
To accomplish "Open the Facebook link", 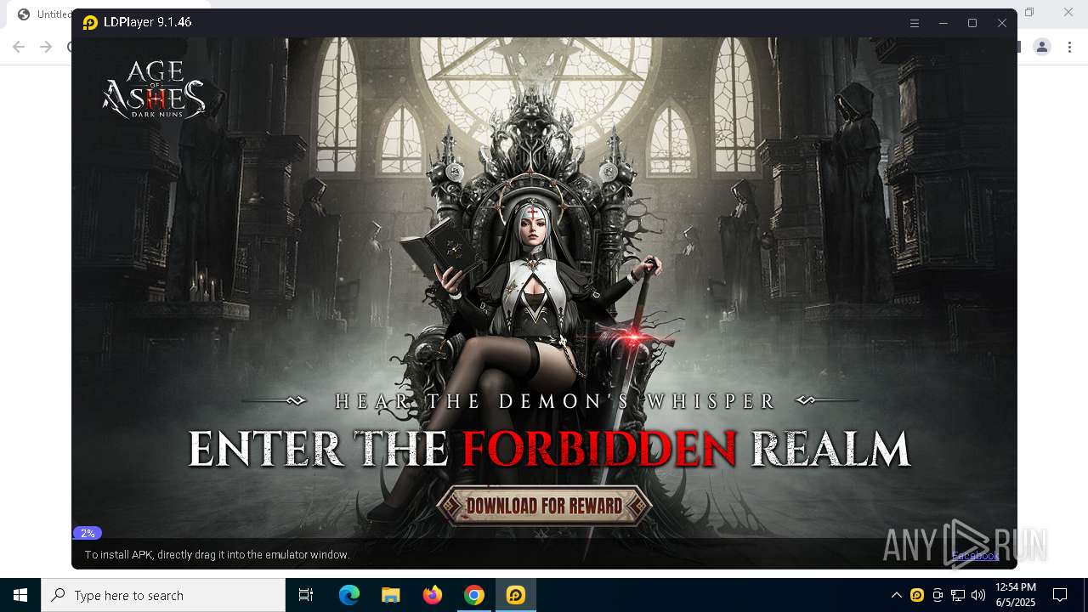I will (x=975, y=556).
